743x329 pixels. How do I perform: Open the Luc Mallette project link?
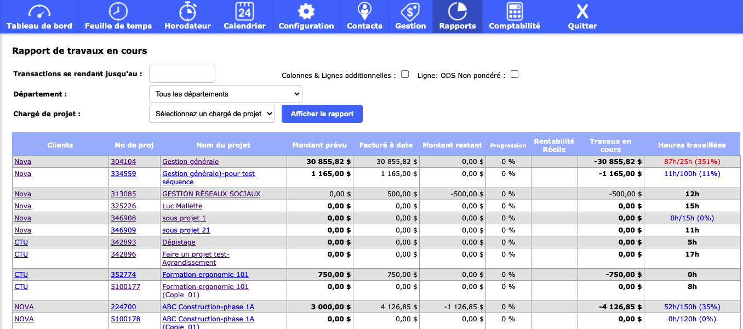pos(182,206)
